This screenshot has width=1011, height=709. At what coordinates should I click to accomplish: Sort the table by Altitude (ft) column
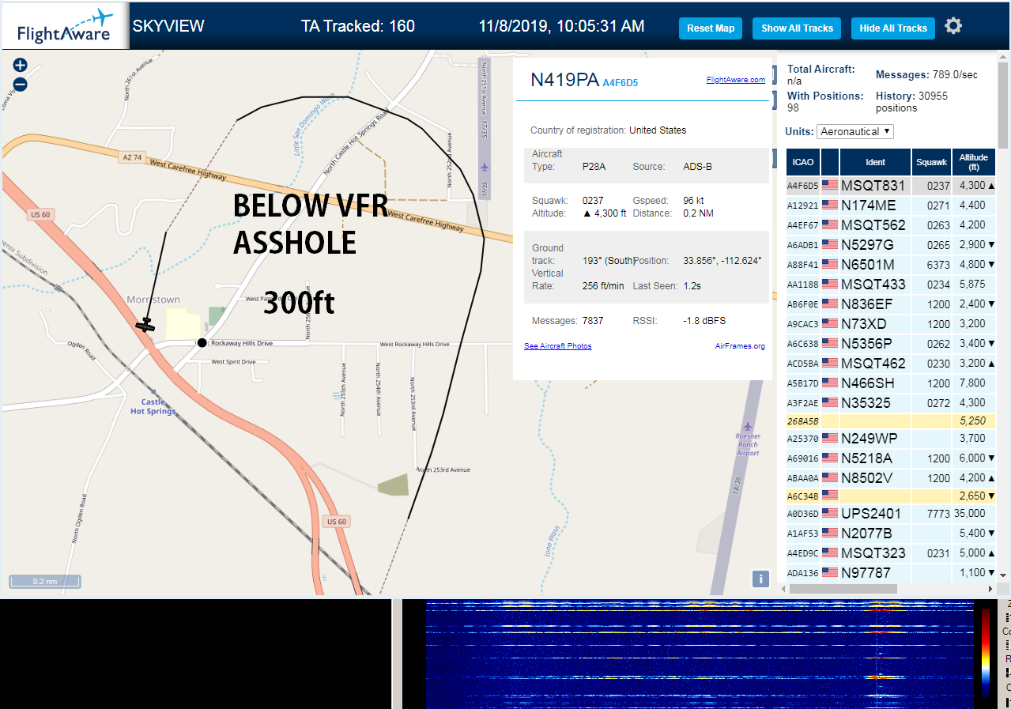click(974, 162)
